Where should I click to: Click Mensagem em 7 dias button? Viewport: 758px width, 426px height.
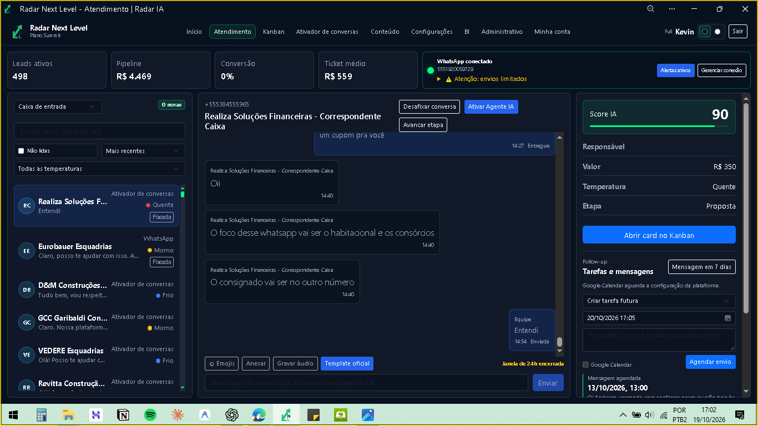tap(701, 267)
